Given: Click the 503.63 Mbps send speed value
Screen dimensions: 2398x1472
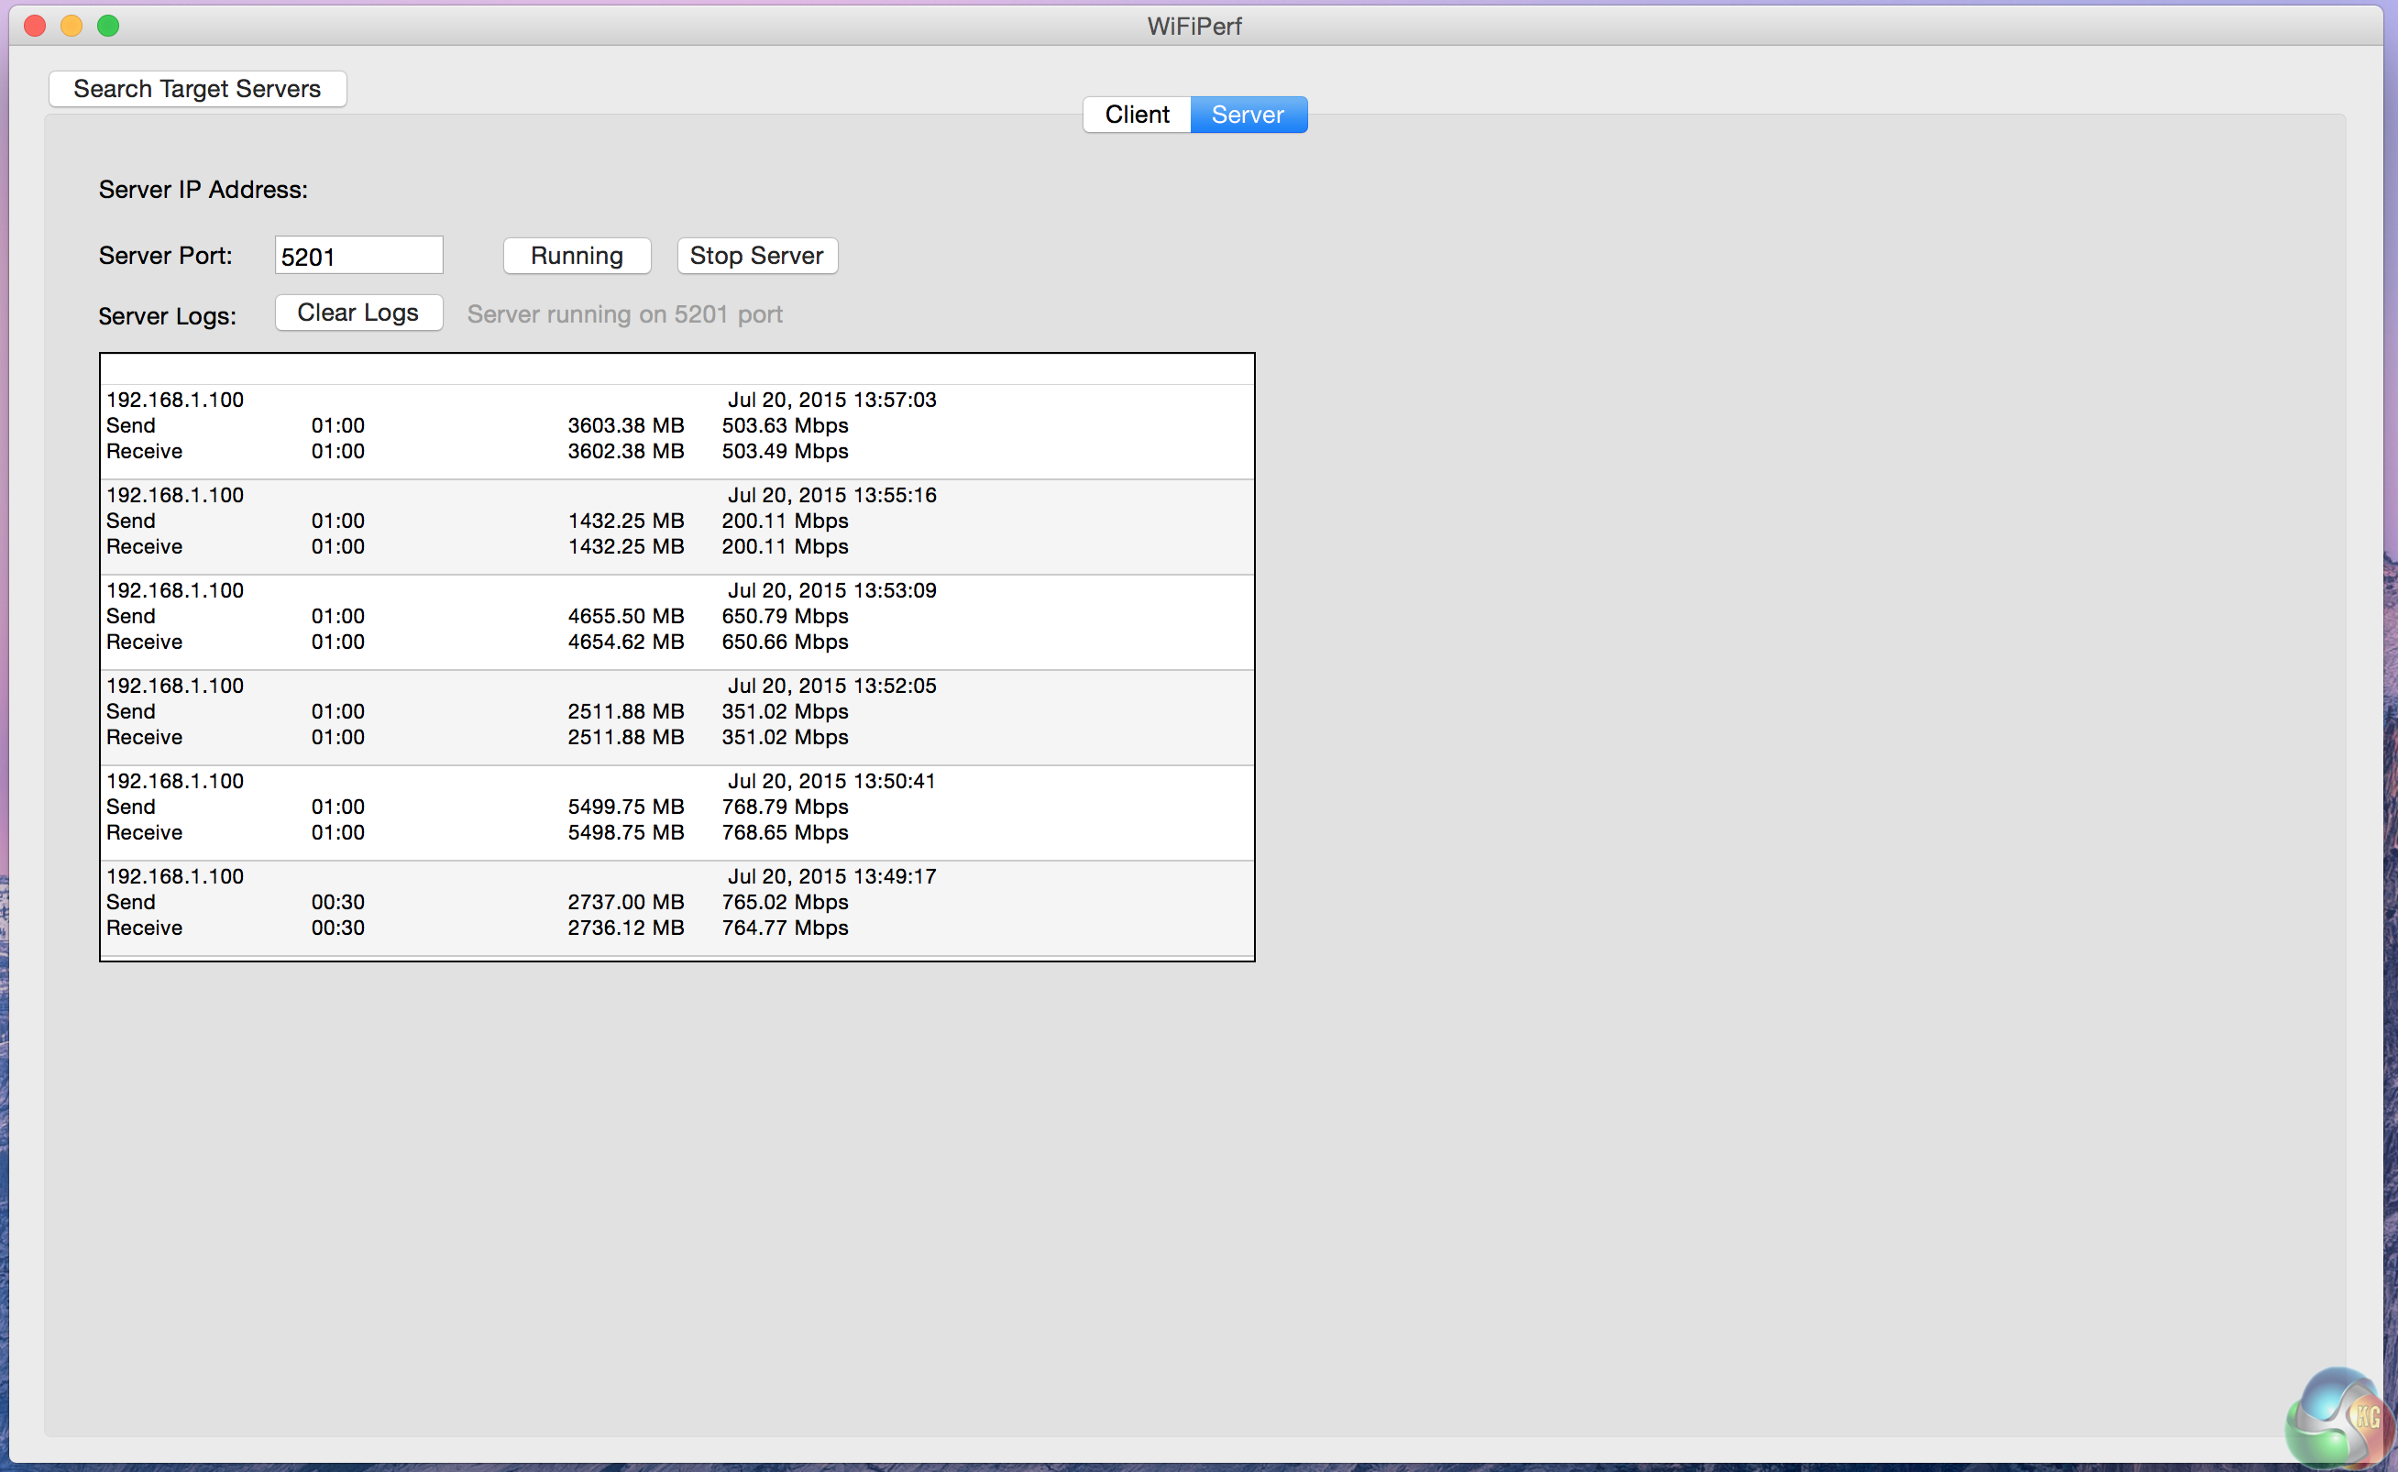Looking at the screenshot, I should pos(785,425).
